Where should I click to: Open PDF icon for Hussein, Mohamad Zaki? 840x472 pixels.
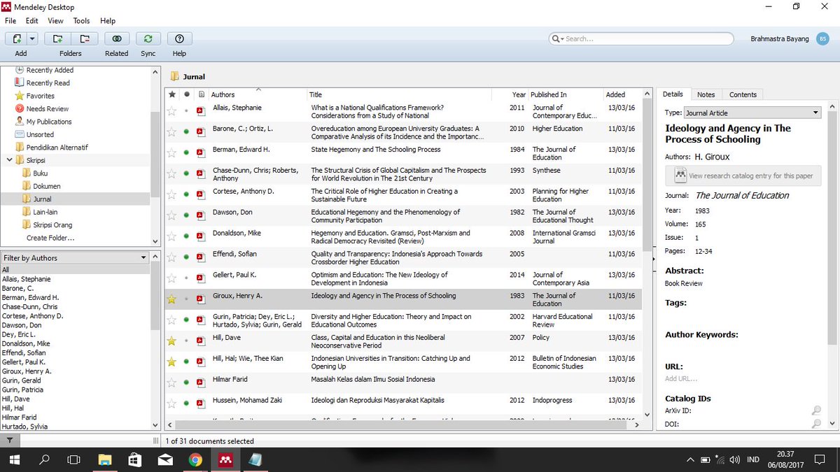coord(200,404)
